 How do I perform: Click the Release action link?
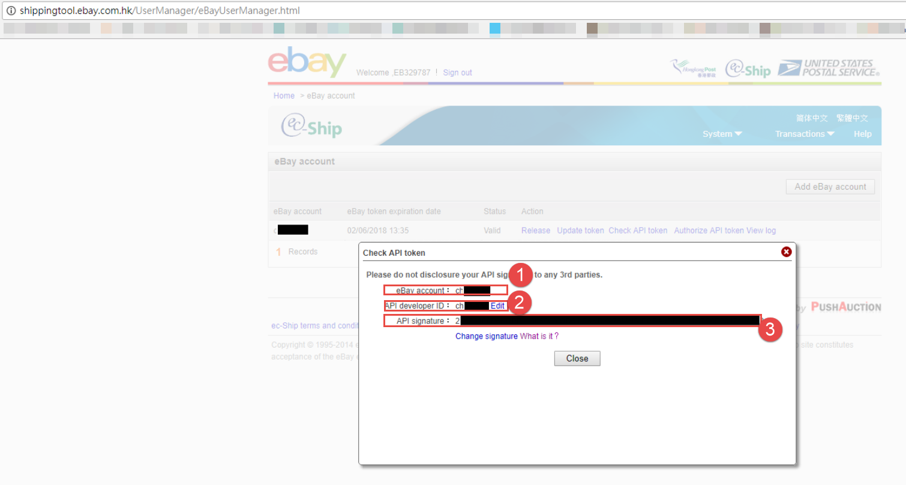pos(536,230)
